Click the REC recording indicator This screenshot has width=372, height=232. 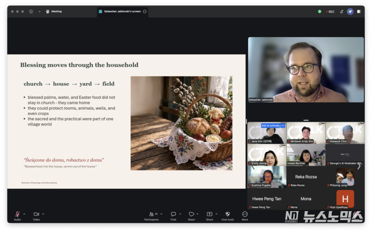(x=330, y=11)
